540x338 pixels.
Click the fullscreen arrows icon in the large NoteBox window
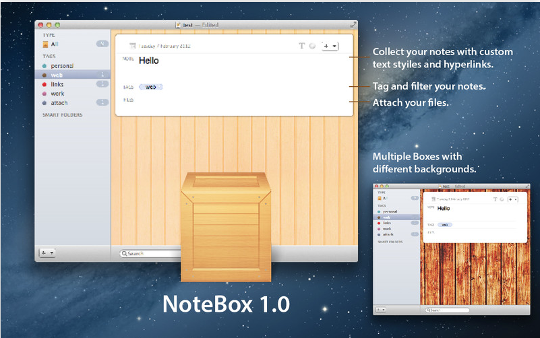tap(353, 25)
